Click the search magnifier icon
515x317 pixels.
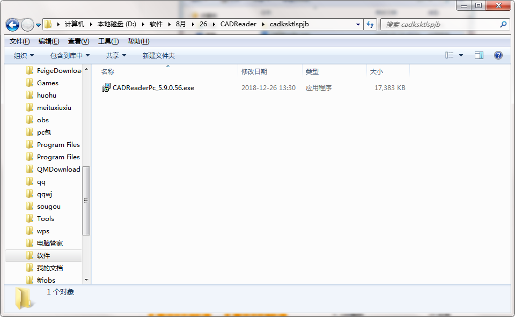coord(503,24)
